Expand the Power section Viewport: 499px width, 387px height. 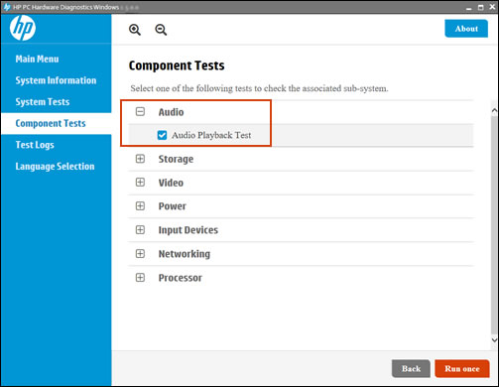140,206
